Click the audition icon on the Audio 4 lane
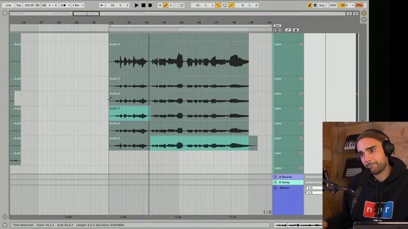This screenshot has width=408, height=229. [301, 45]
